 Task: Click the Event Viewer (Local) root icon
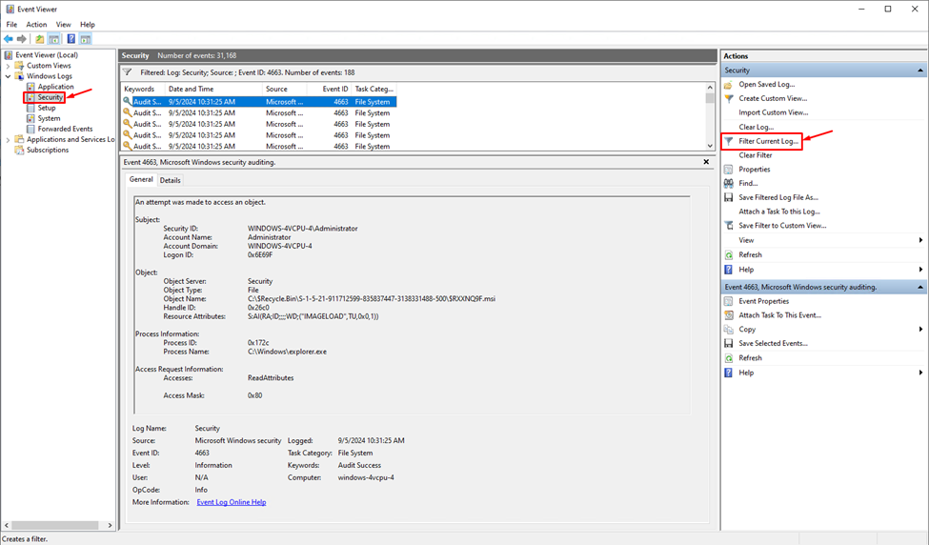pyautogui.click(x=9, y=55)
